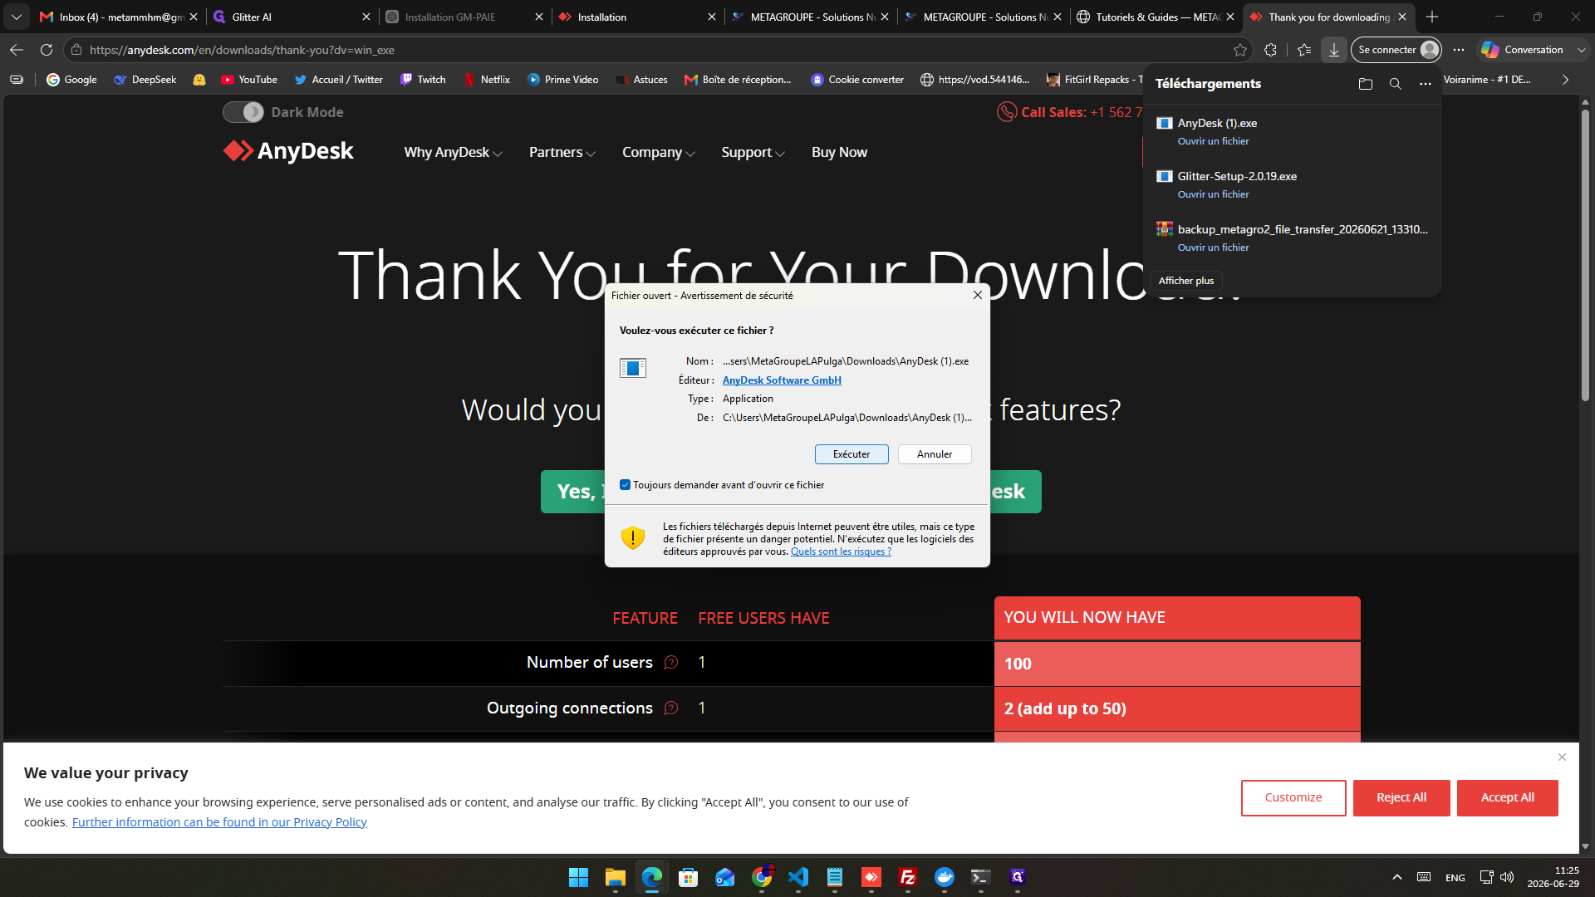This screenshot has width=1595, height=897.
Task: Open more options in Téléchargements panel
Action: coord(1426,84)
